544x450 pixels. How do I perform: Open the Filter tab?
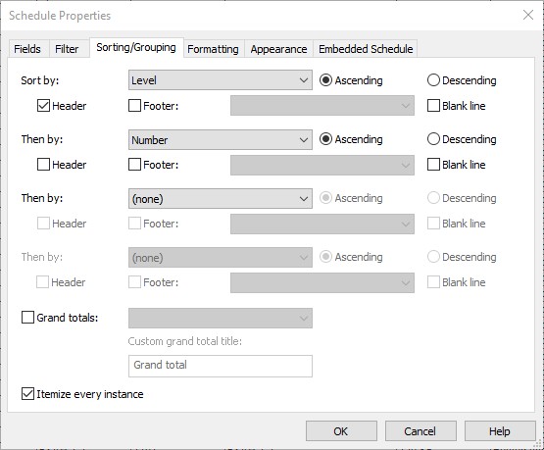coord(67,49)
